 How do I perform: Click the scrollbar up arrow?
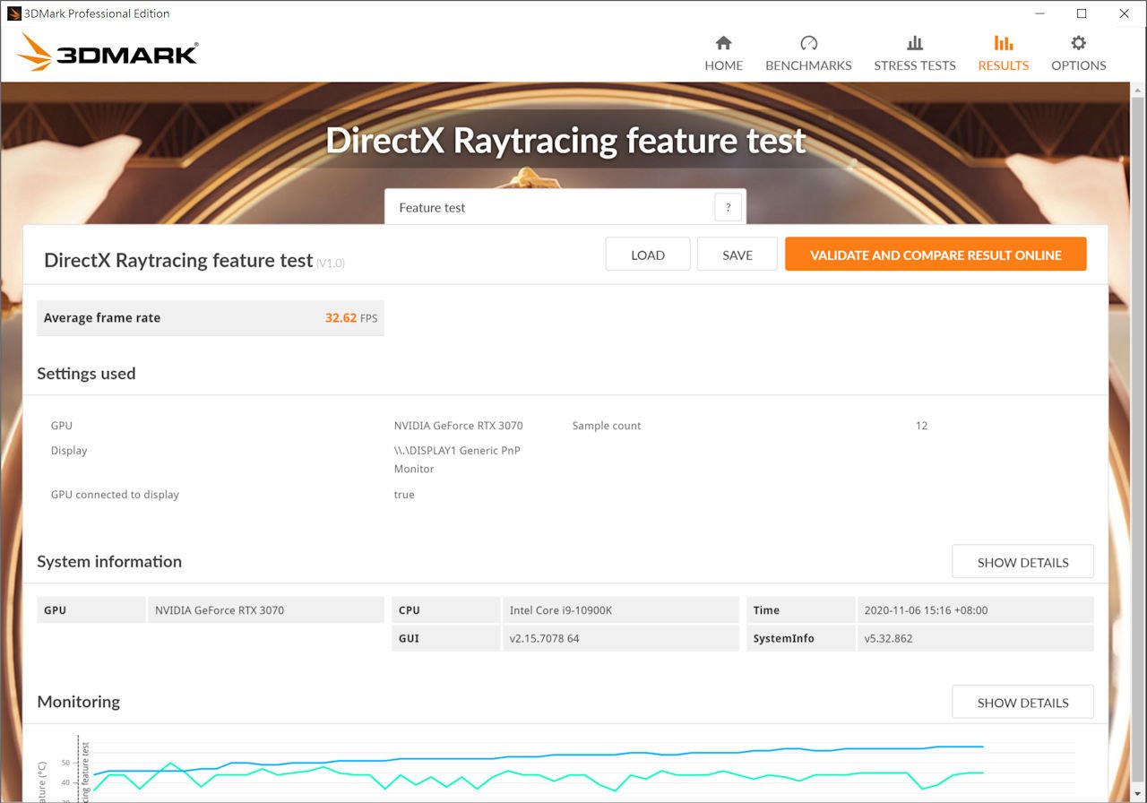[1138, 90]
